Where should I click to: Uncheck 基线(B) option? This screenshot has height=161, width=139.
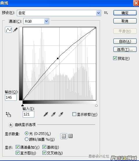[44, 147]
